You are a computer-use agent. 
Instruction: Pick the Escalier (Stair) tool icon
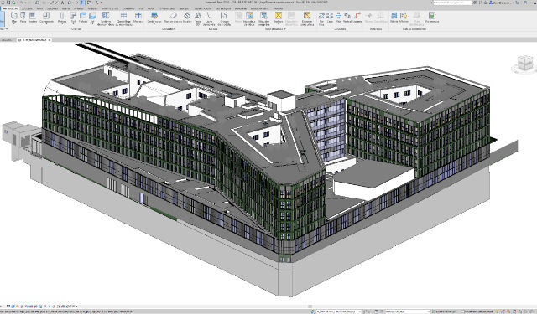click(187, 15)
